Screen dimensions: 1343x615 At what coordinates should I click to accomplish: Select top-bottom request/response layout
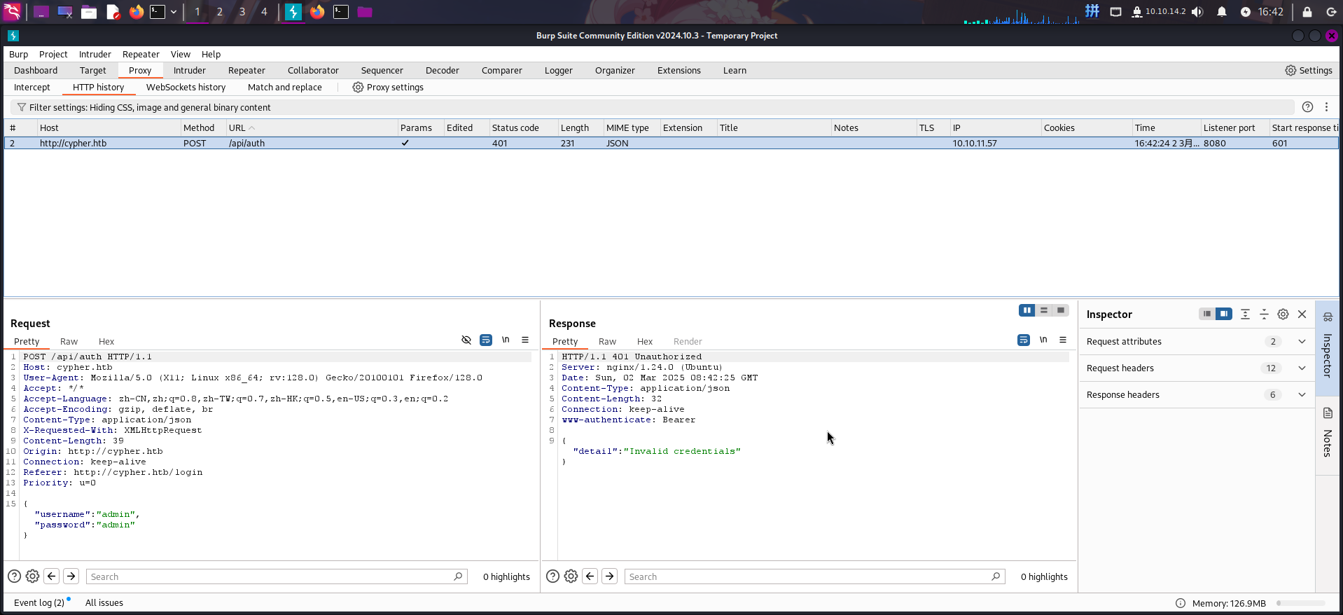click(x=1044, y=310)
